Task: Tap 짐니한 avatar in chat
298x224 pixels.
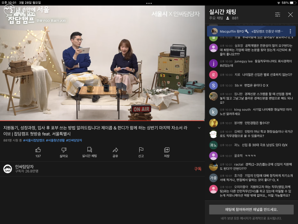Action: tap(213, 96)
